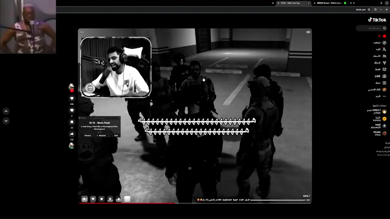This screenshot has height=219, width=390.
Task: Click the TikTok logo
Action: pos(377,20)
